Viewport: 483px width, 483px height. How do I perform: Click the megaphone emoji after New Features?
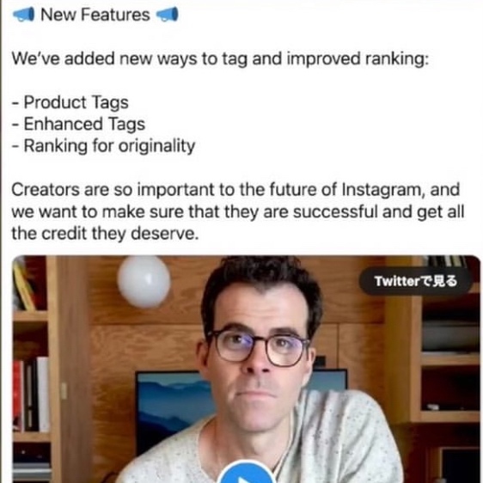[x=168, y=15]
